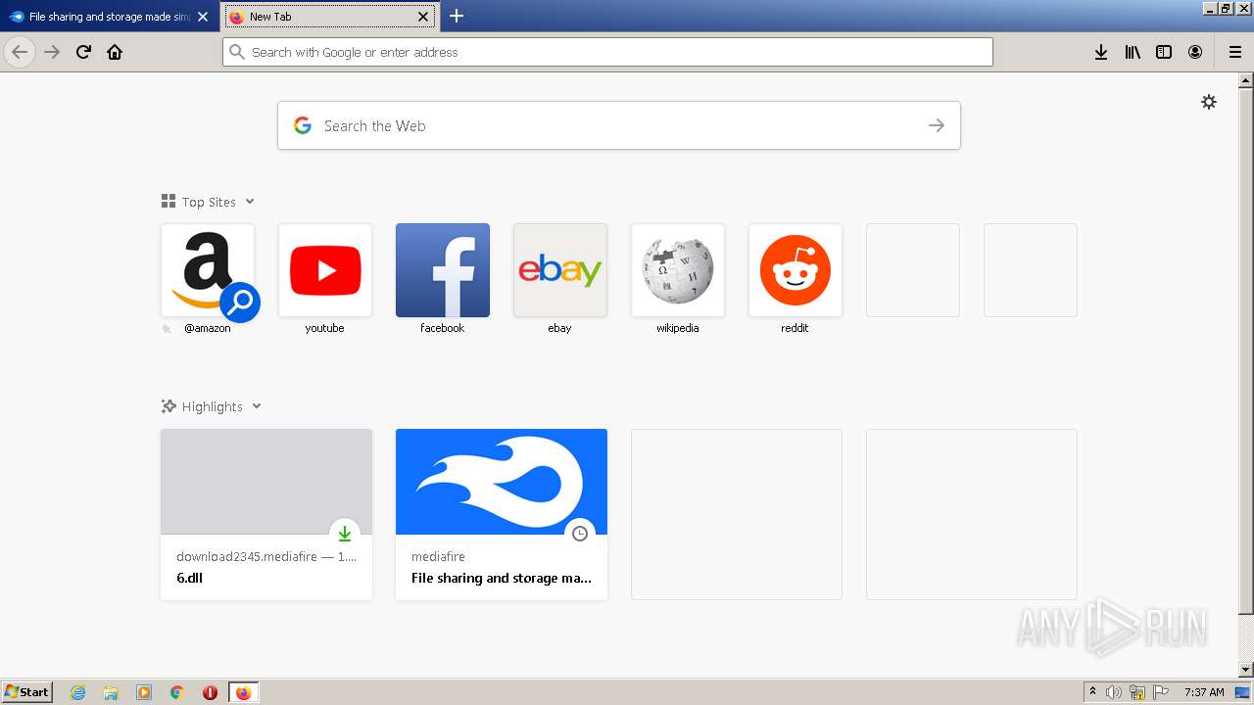Show hidden system tray icons
This screenshot has width=1254, height=705.
pyautogui.click(x=1092, y=692)
